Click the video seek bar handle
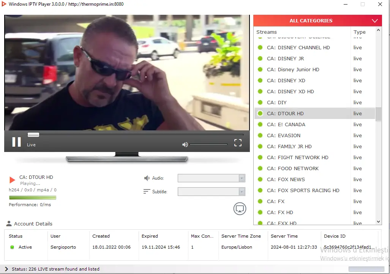 click(x=33, y=135)
